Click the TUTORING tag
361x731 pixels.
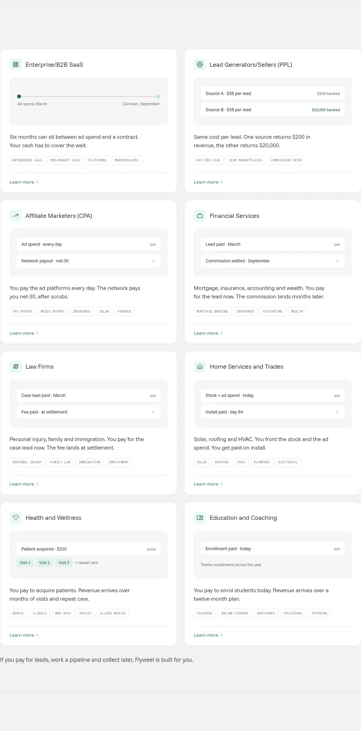coord(319,613)
